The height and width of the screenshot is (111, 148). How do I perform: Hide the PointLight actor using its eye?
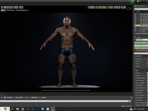click(135, 14)
